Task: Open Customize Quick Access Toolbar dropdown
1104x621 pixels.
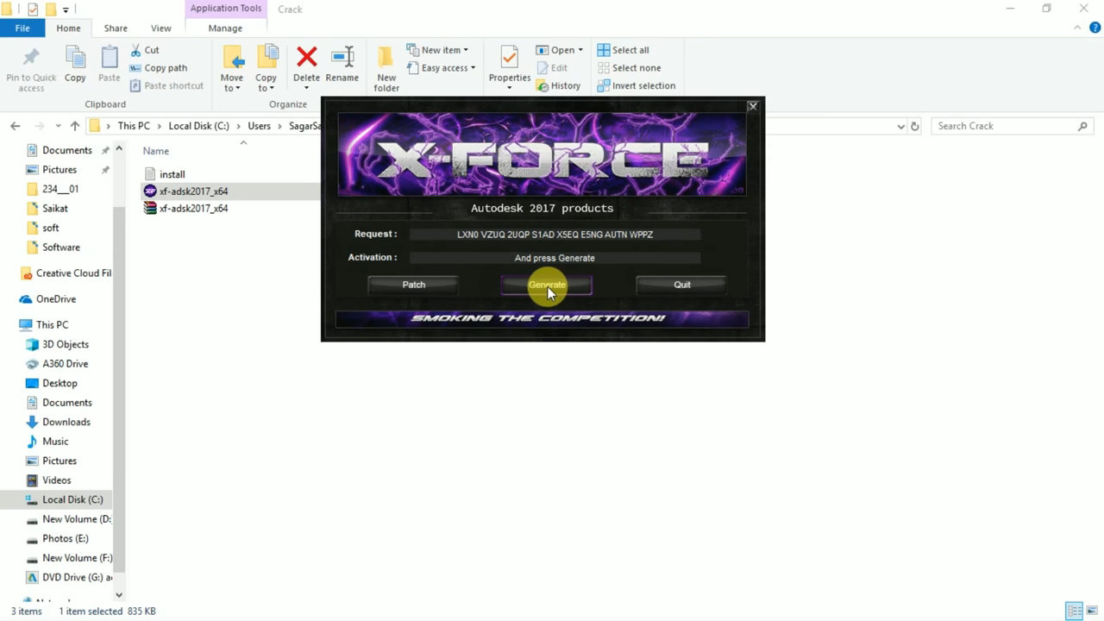Action: pos(66,9)
